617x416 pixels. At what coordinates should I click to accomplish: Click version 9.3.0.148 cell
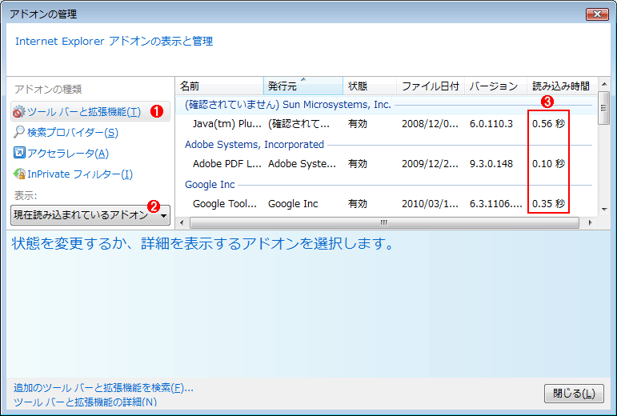pyautogui.click(x=491, y=163)
